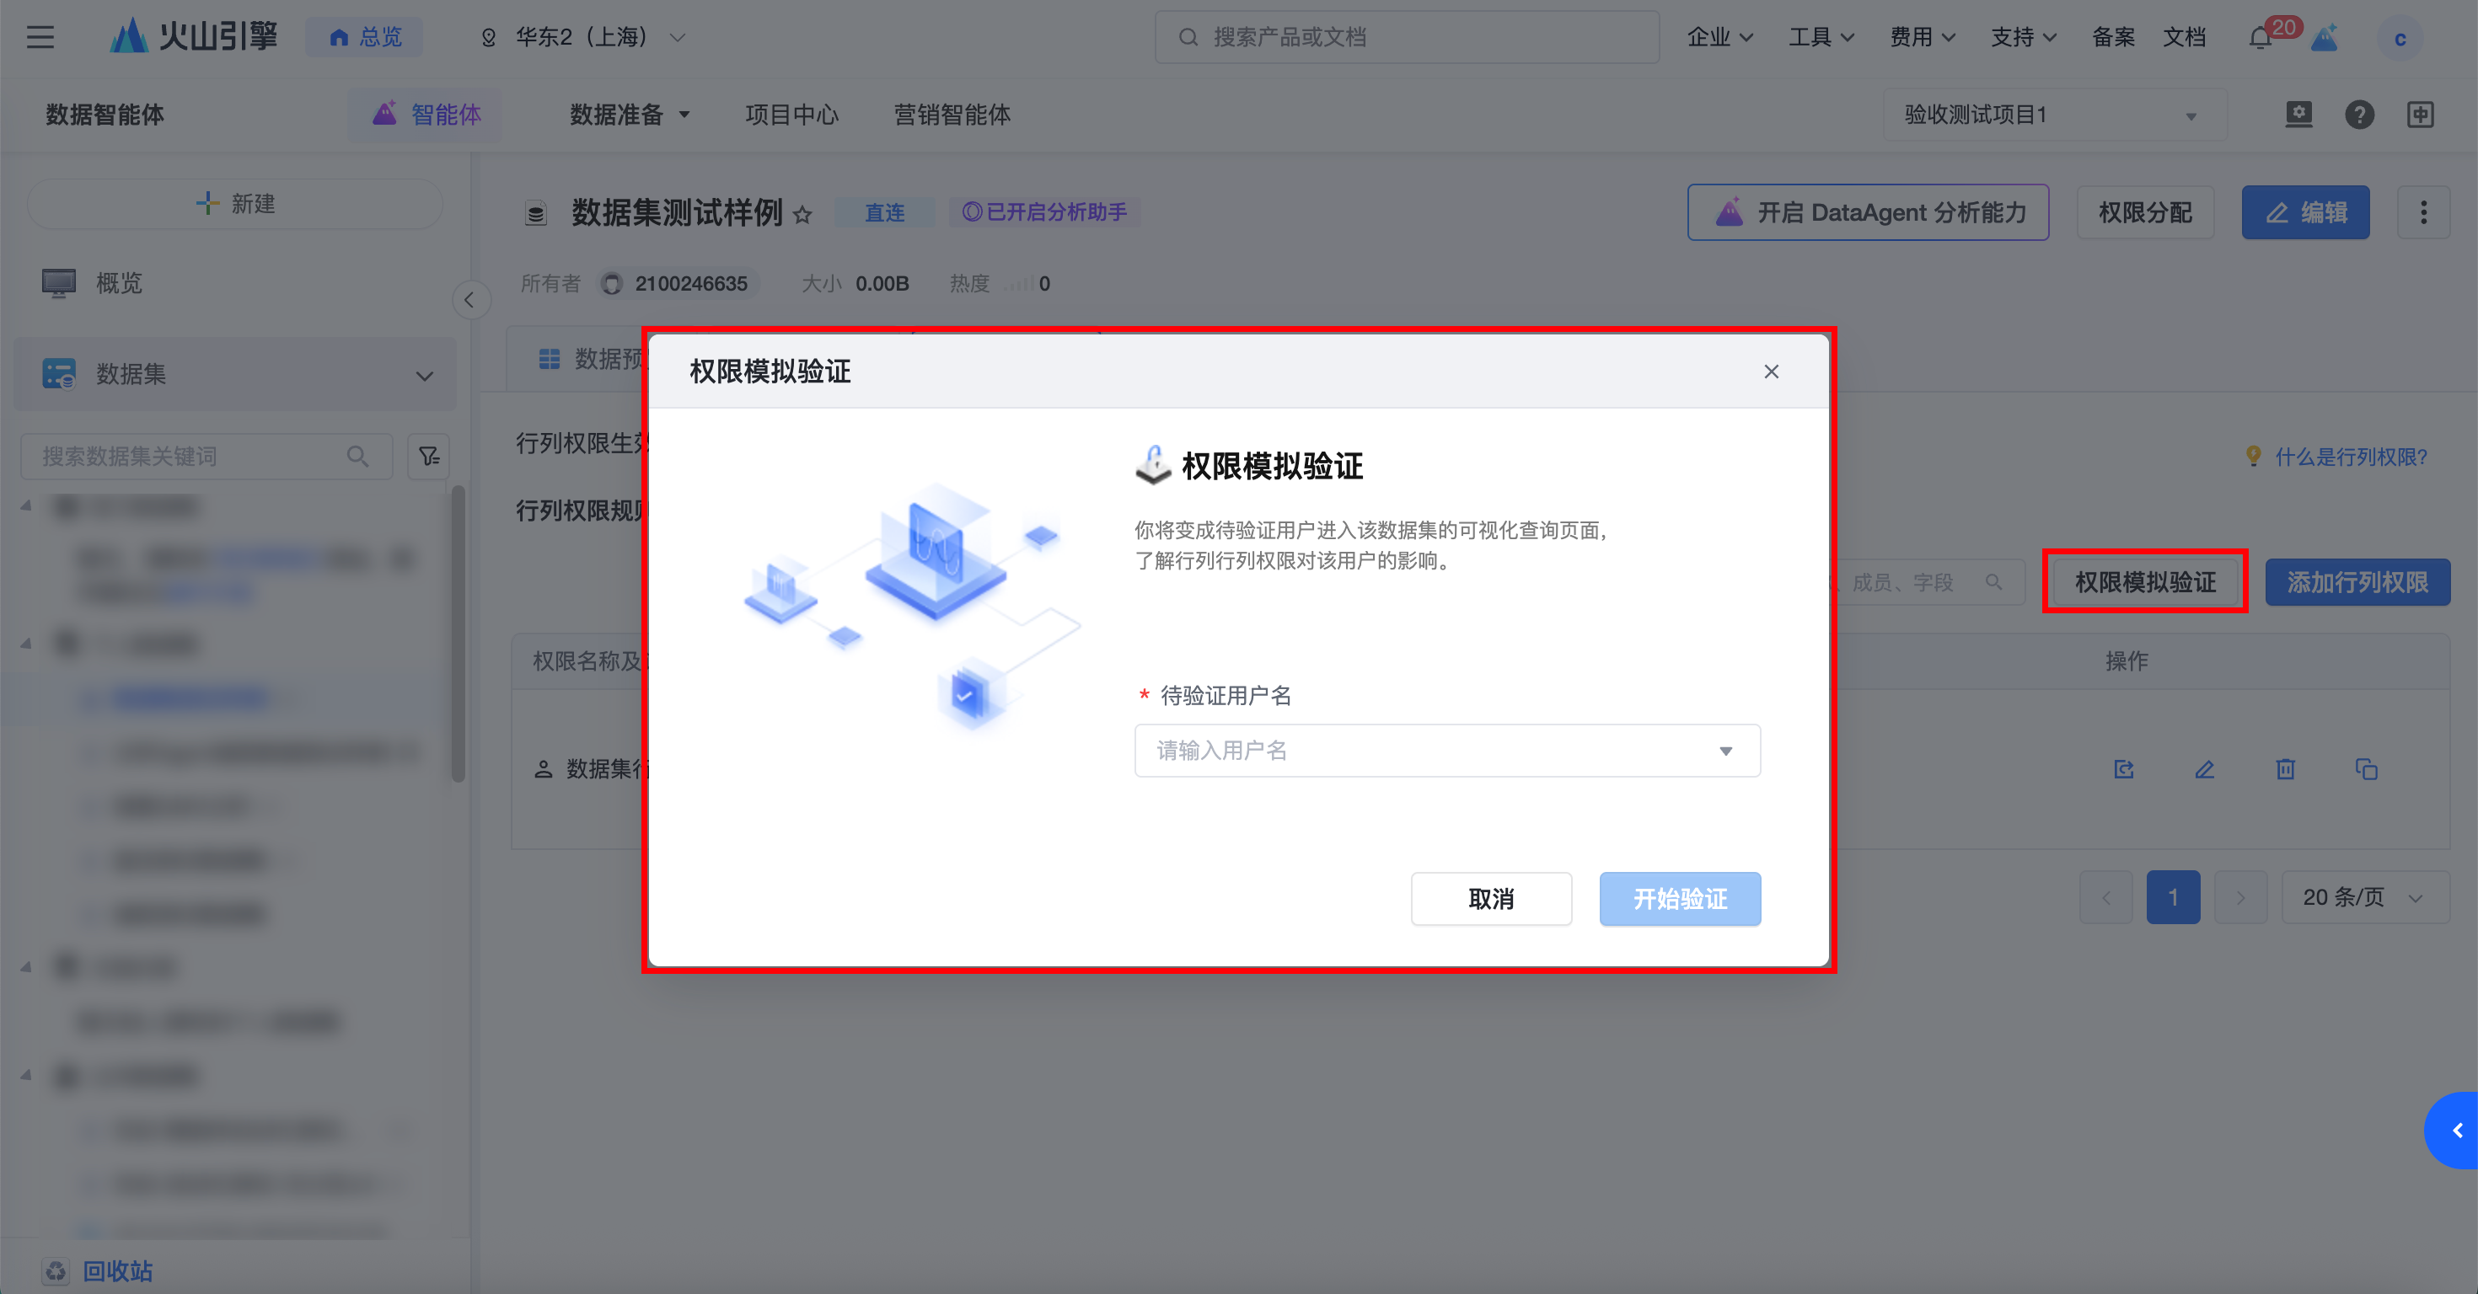
Task: Open the 华东2（上海）region dropdown
Action: pos(583,38)
